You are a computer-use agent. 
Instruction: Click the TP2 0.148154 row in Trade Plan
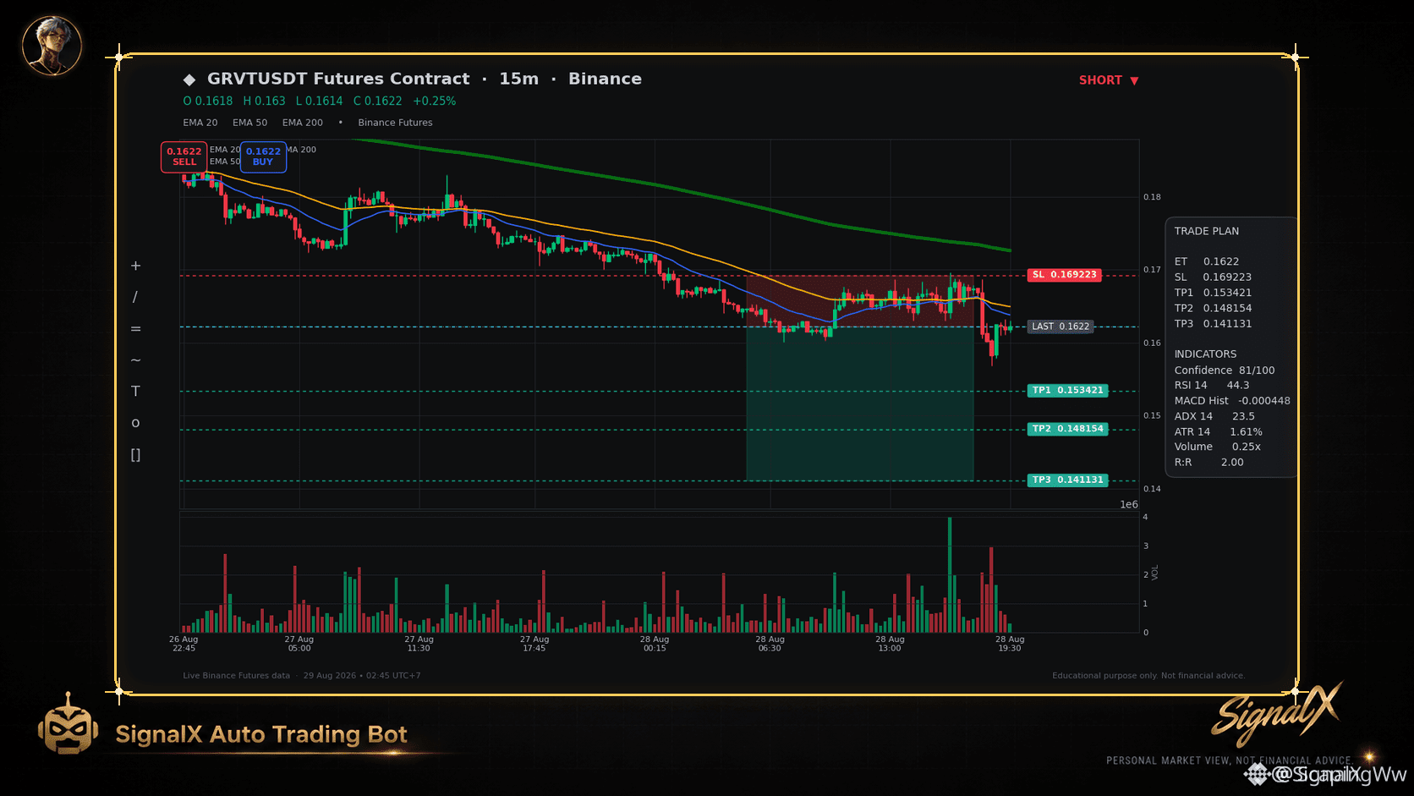click(x=1213, y=309)
